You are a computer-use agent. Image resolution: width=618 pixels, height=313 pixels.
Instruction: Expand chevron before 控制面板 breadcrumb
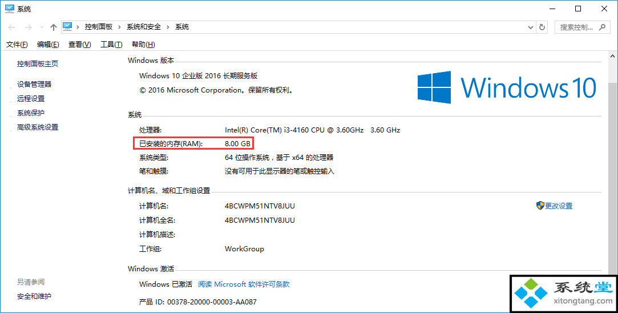[78, 27]
